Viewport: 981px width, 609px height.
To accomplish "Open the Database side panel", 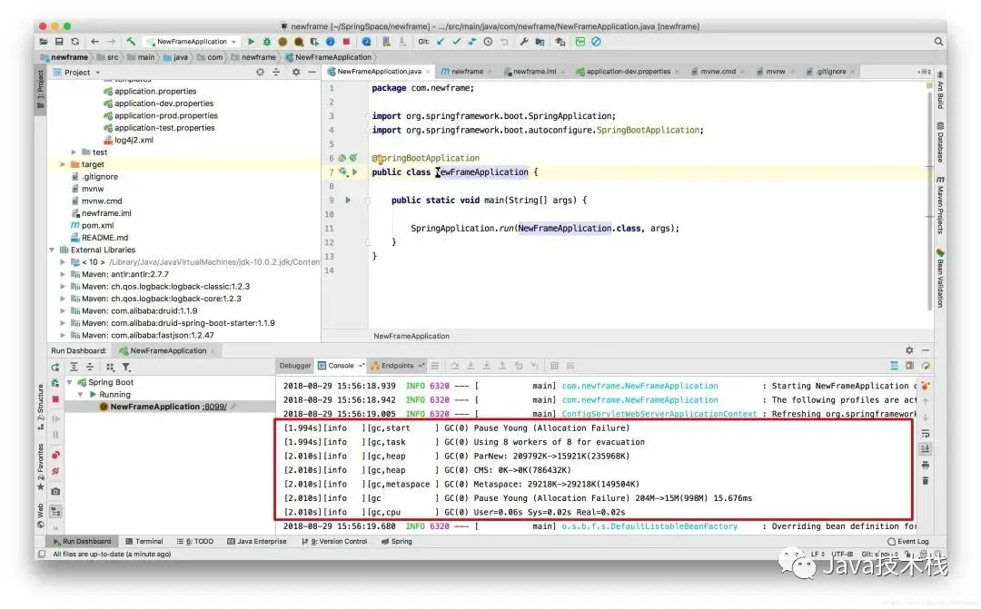I will coord(940,142).
